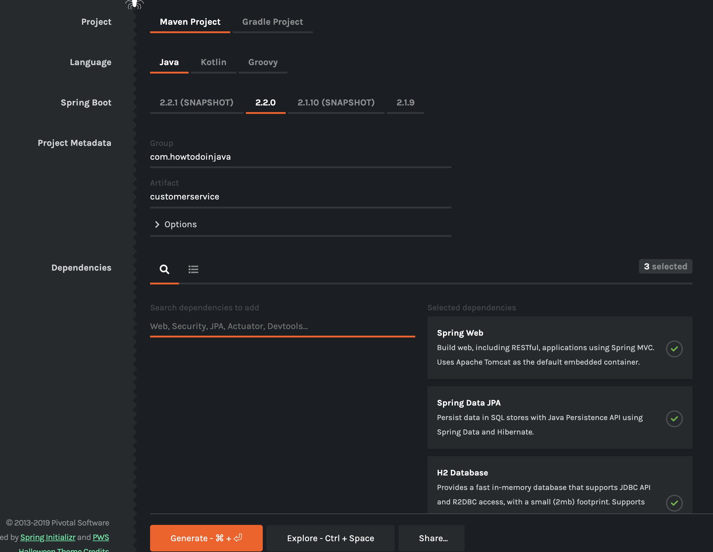Click Explore - Ctrl + Space button
713x552 pixels.
click(330, 538)
